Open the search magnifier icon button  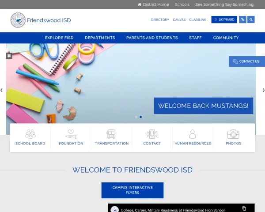coord(251,19)
